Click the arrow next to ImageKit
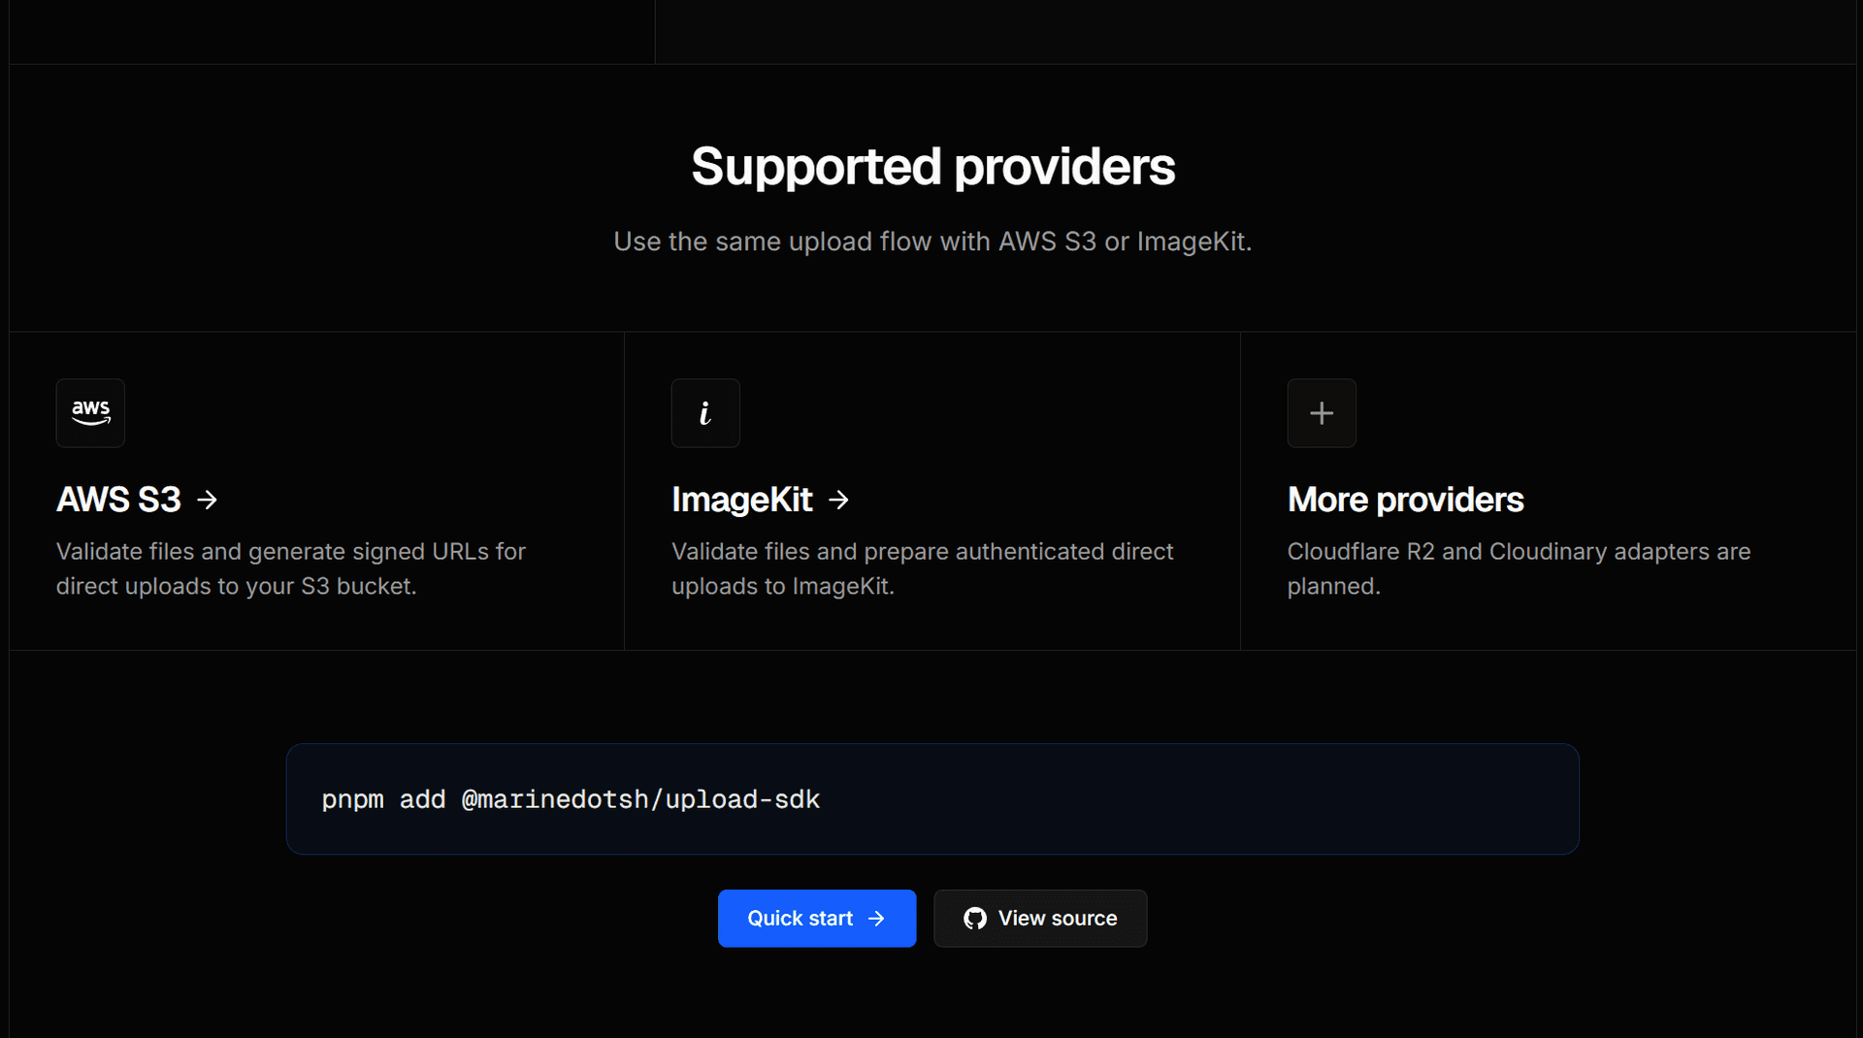 pyautogui.click(x=839, y=500)
